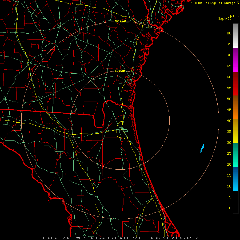240x240 pixels.
Task: Click the 20 OCT 25 date in caption
Action: pyautogui.click(x=174, y=238)
